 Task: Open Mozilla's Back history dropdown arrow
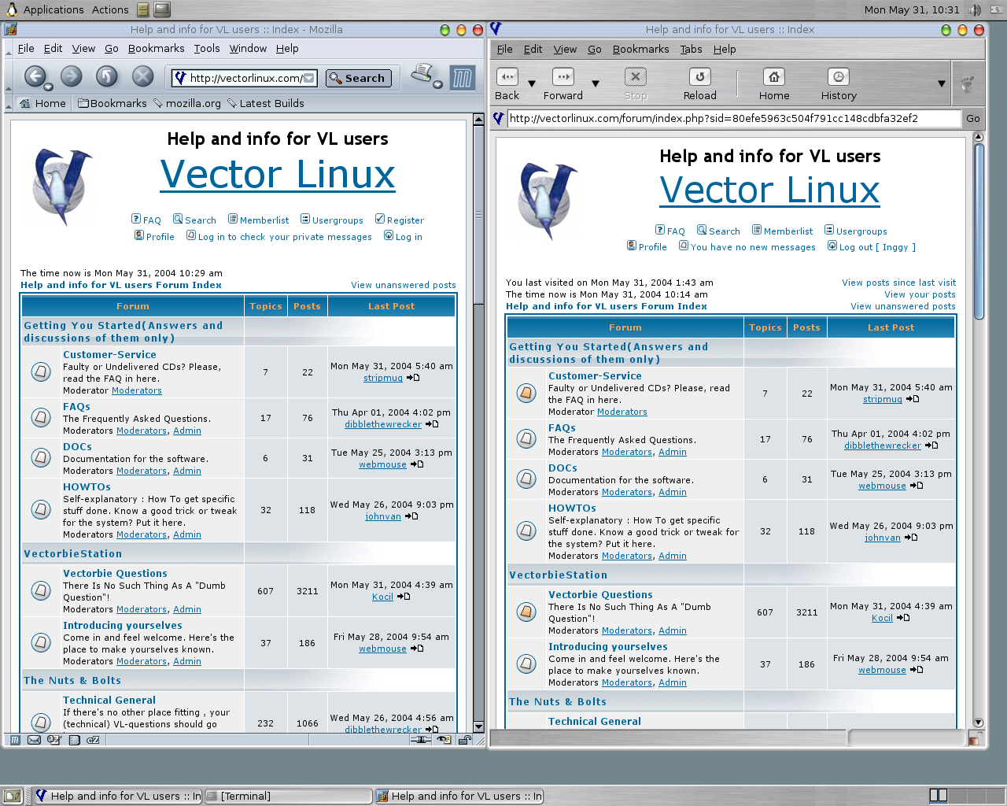coord(49,87)
